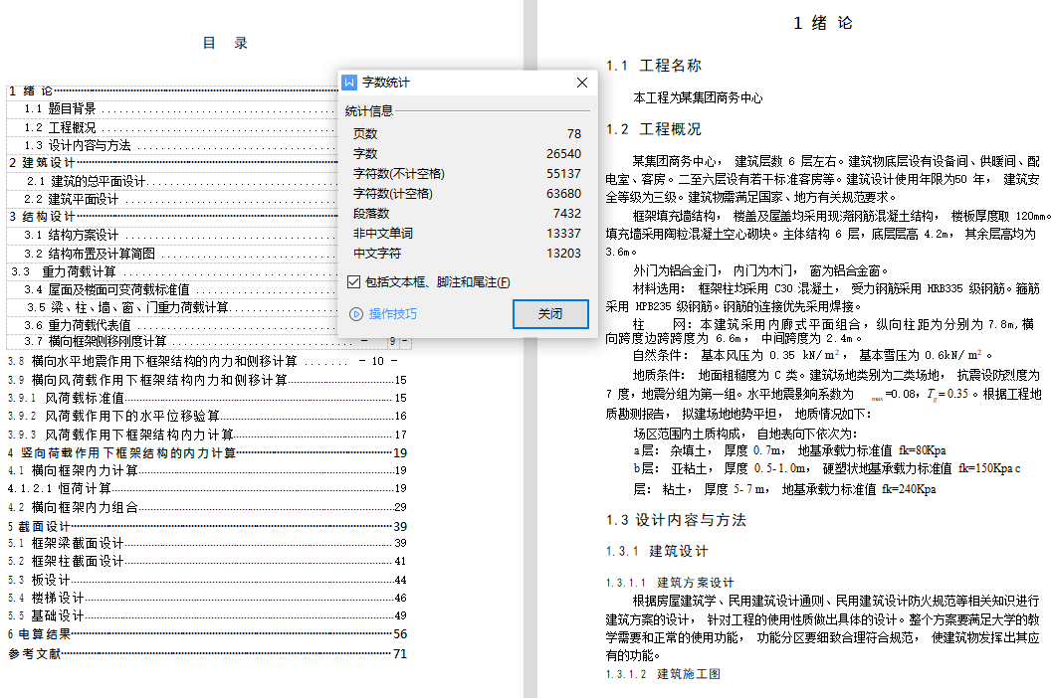Jump to 6 电算结果 contents entry

(x=40, y=633)
